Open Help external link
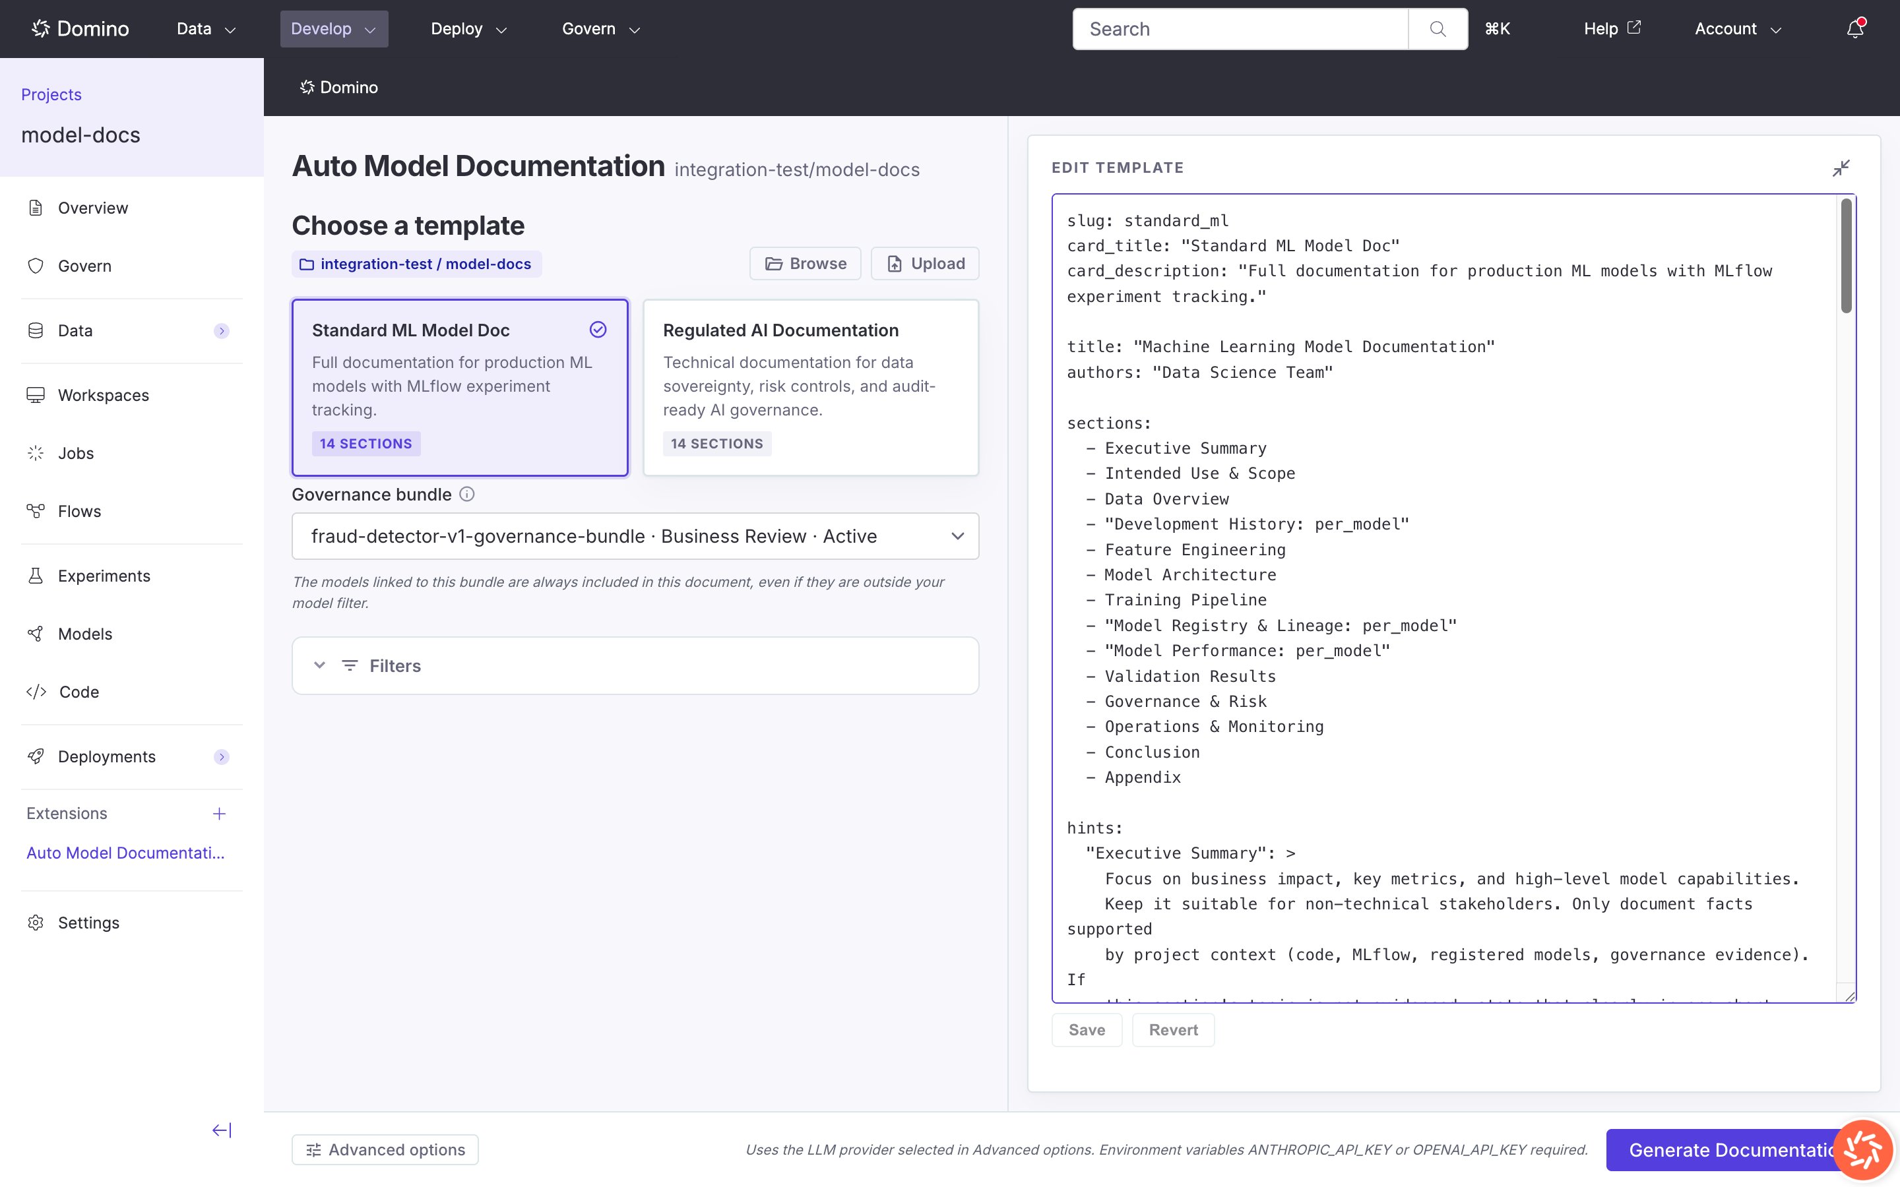 (x=1612, y=29)
